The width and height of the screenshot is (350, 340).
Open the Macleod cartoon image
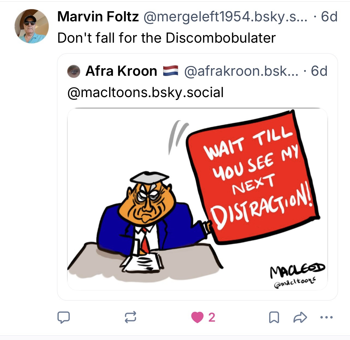tap(197, 199)
